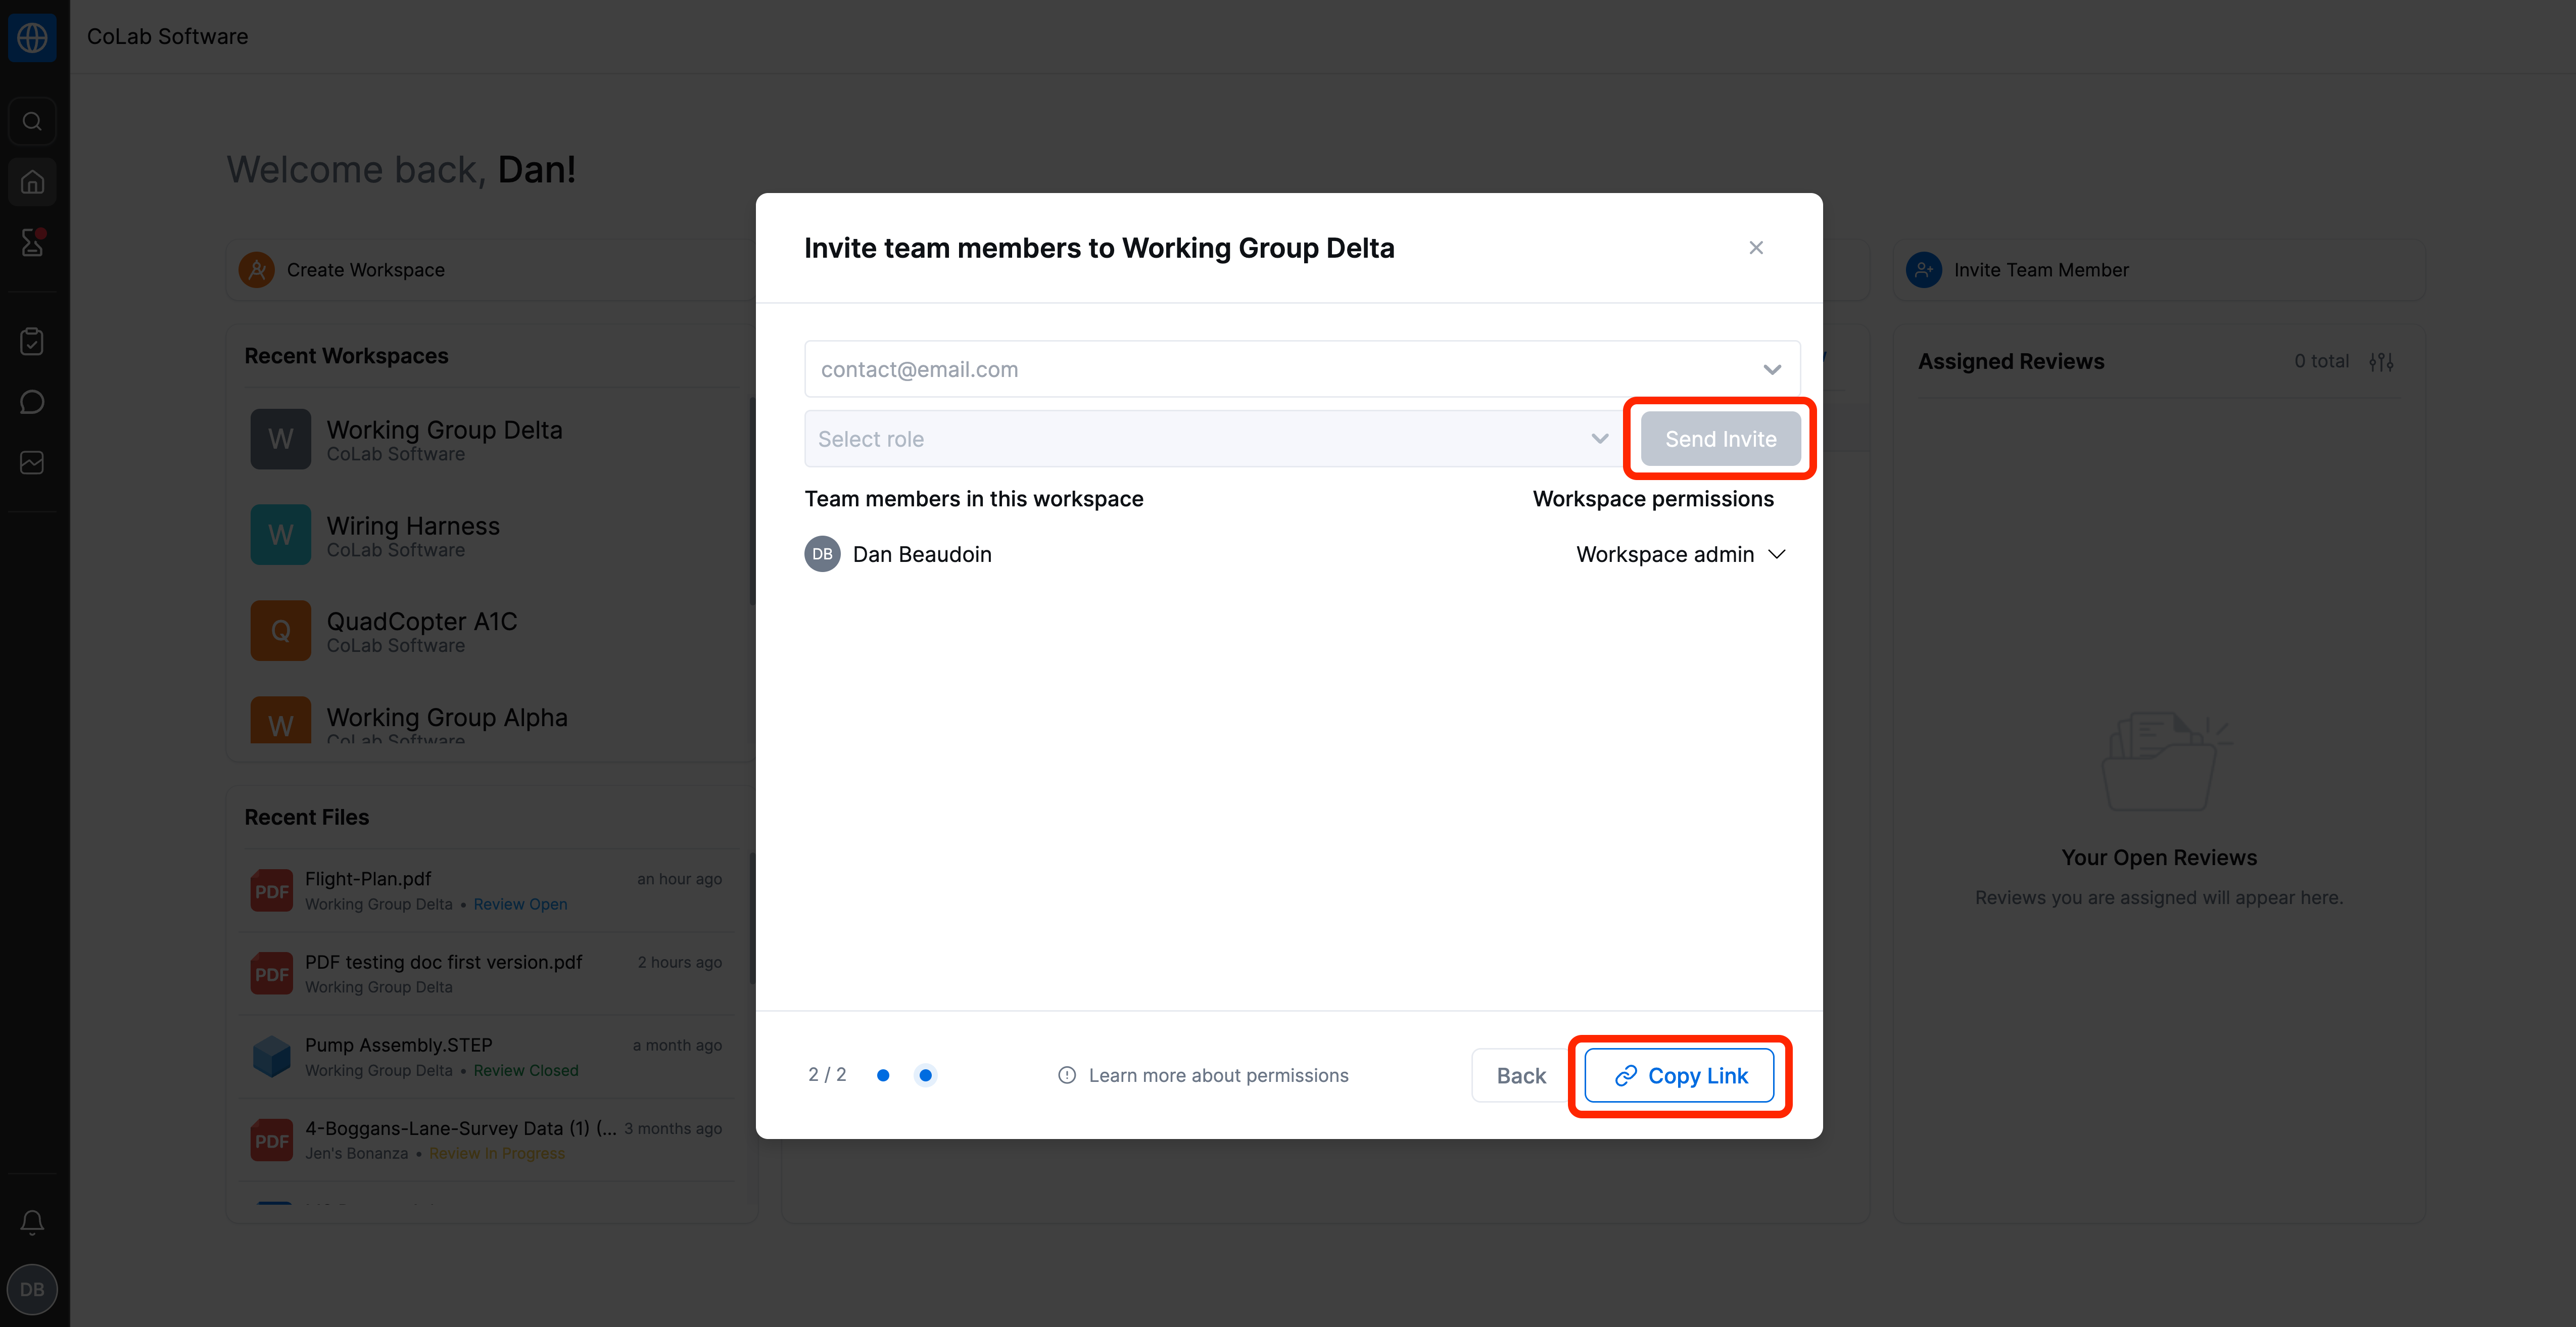The height and width of the screenshot is (1327, 2576).
Task: Click Review In Progress status label
Action: coord(497,1153)
